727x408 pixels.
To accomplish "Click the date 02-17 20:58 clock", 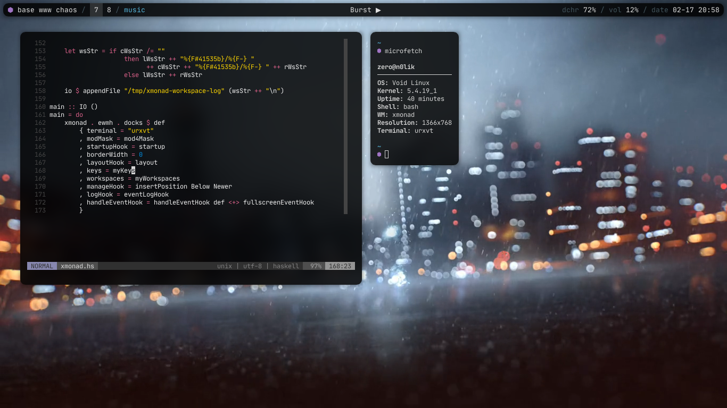I will pyautogui.click(x=685, y=10).
